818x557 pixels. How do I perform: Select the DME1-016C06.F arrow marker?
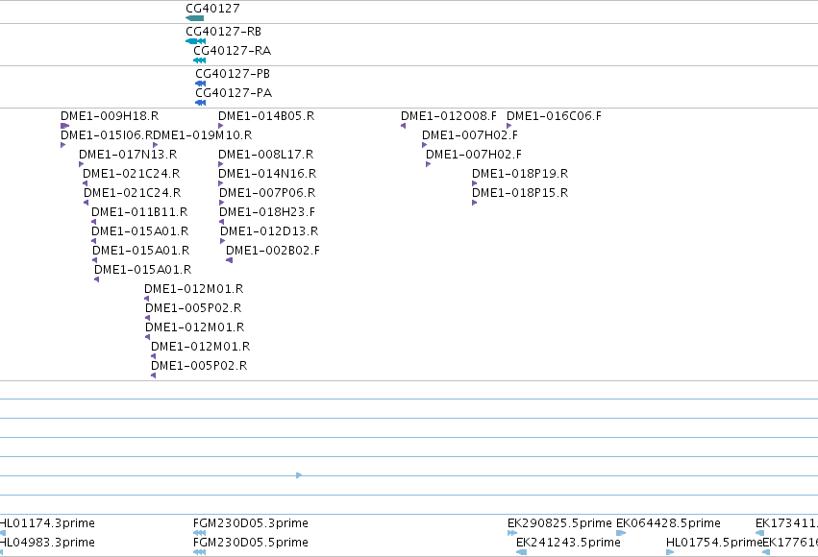pos(509,126)
